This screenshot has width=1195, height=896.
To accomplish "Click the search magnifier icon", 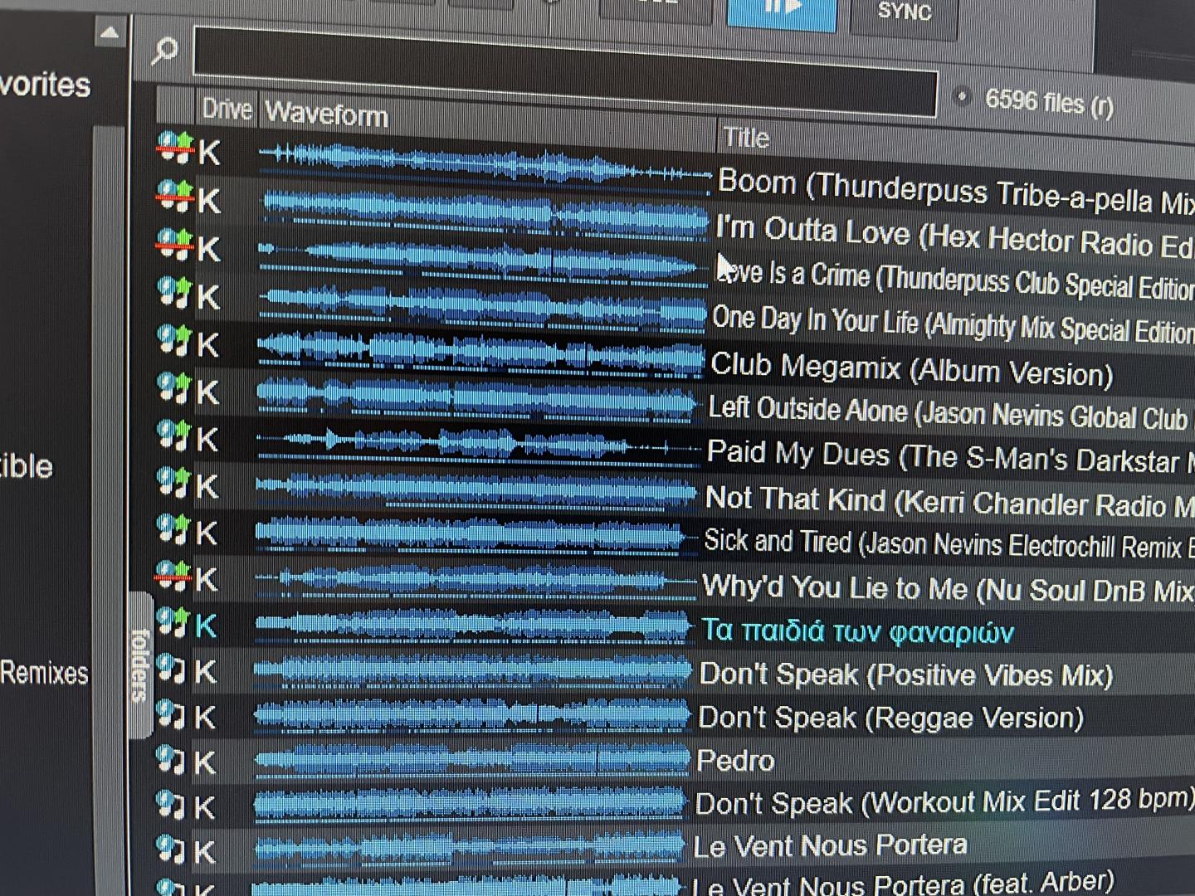I will pyautogui.click(x=164, y=51).
